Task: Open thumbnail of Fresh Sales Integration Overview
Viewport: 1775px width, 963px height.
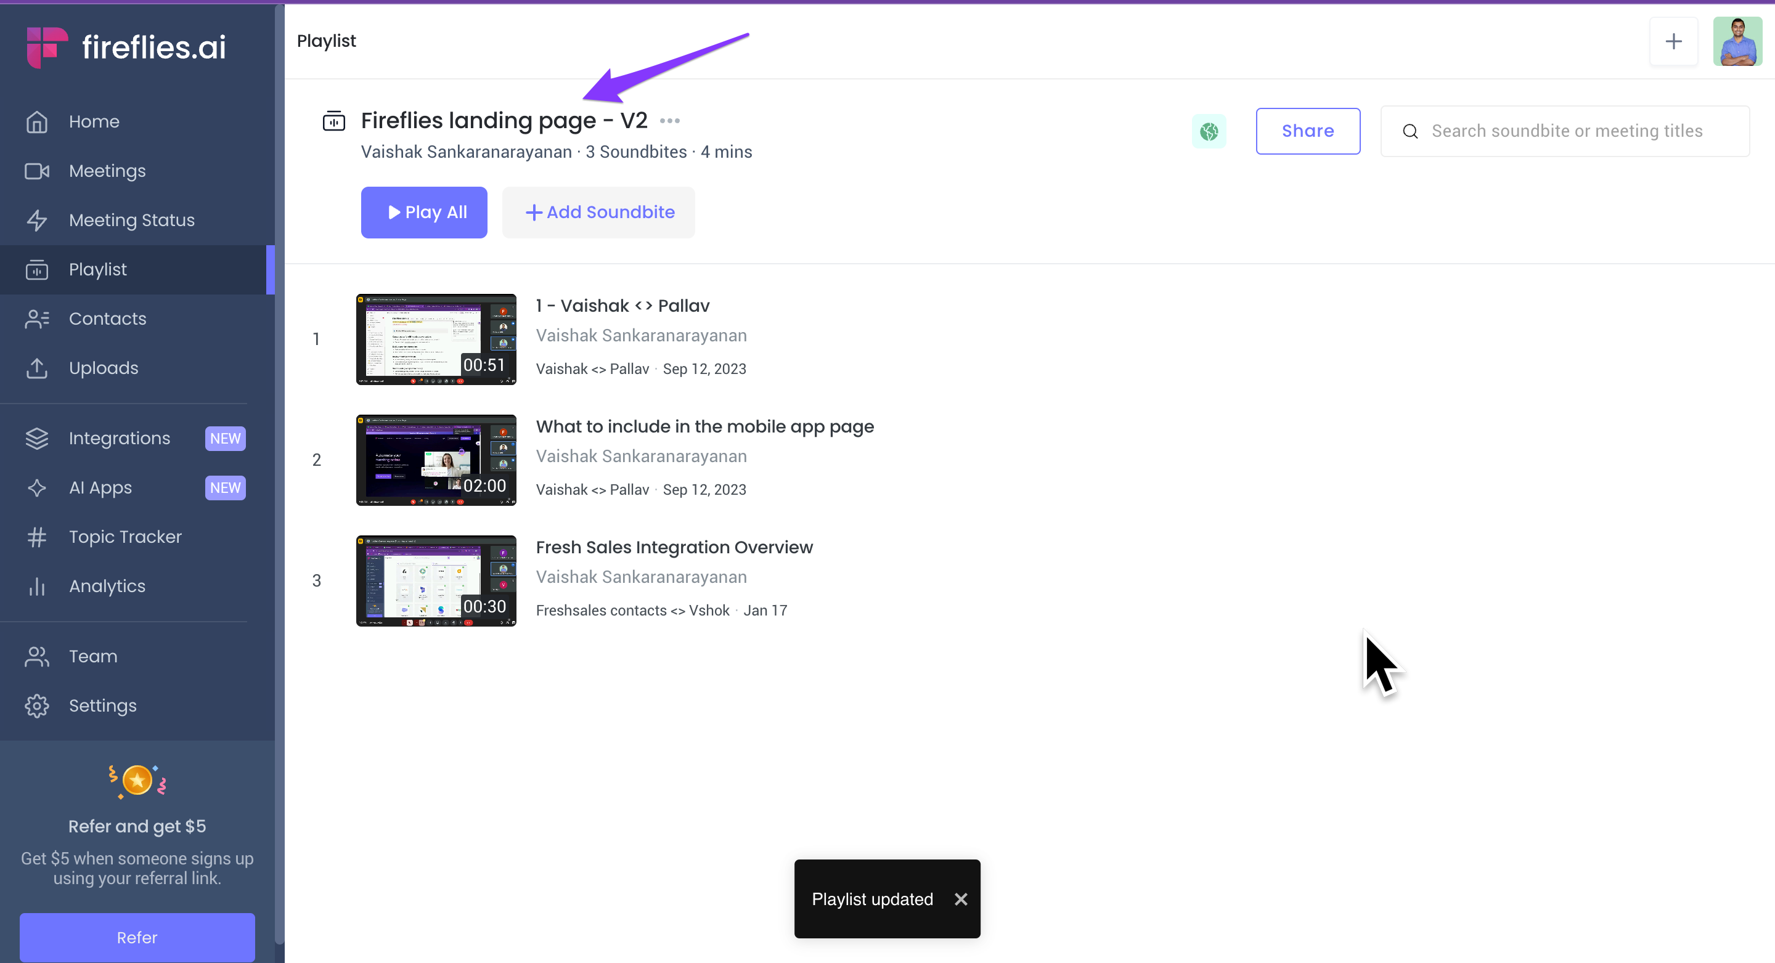Action: tap(436, 580)
